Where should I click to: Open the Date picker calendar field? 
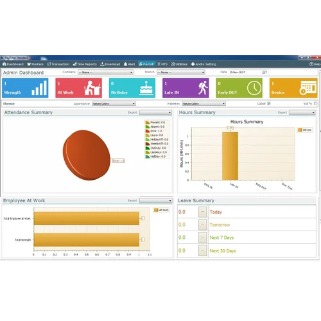[248, 73]
